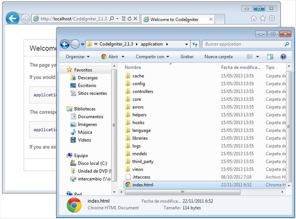Open Explorer help via the question mark icon
The image size is (296, 219).
[x=284, y=57]
